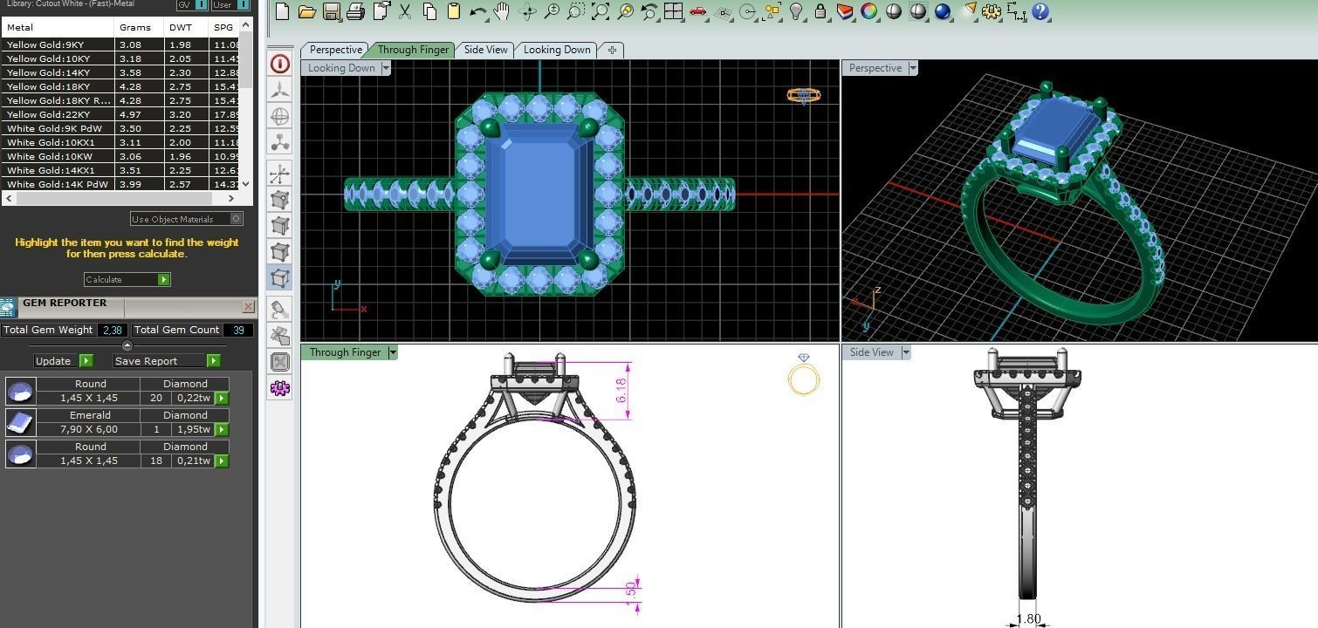Click the vertical scrollbar down arrow in the metal list

pos(246,183)
